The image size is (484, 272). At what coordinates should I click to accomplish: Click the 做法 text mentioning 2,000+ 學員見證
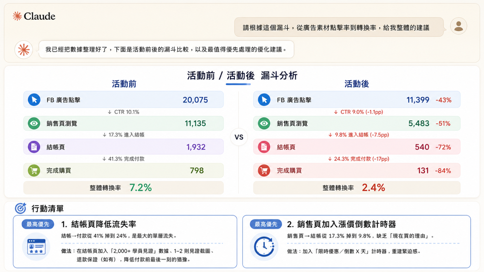pos(138,255)
